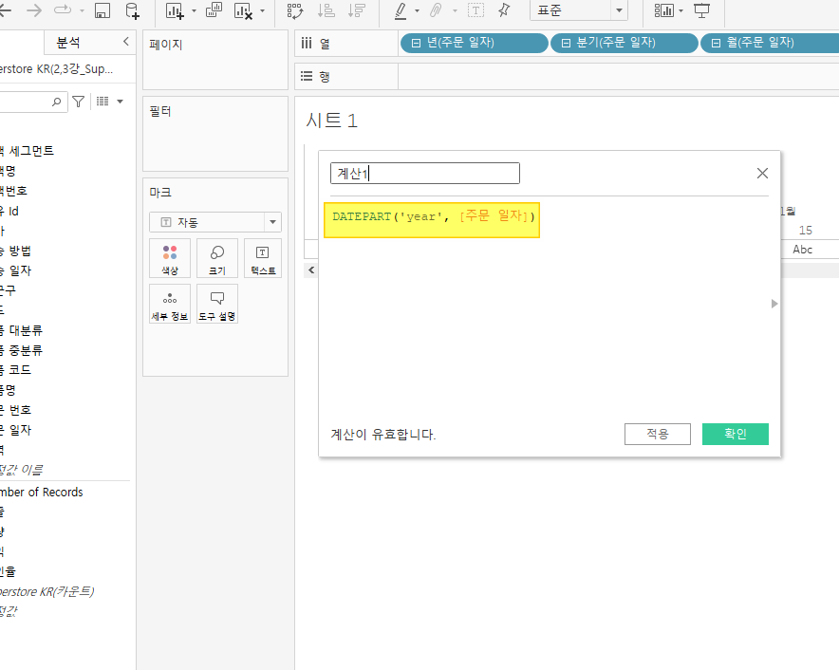Viewport: 839px width, 670px height.
Task: Click the 페이지 pages shelf
Action: coord(215,60)
